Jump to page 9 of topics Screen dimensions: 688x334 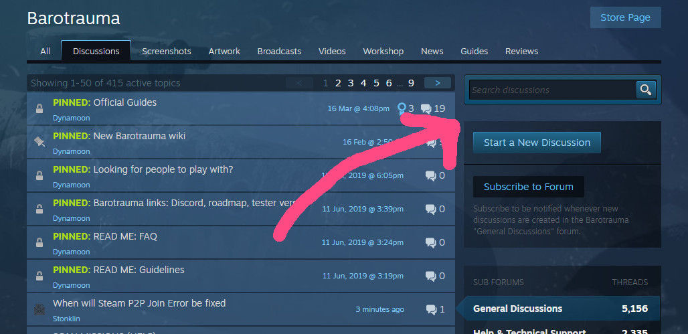coord(411,83)
